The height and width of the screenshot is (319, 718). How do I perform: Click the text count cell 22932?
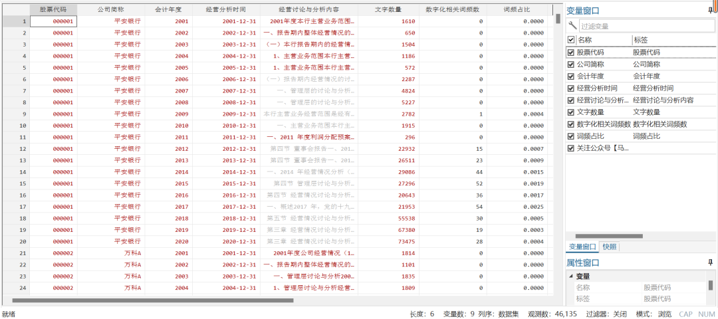coord(388,149)
